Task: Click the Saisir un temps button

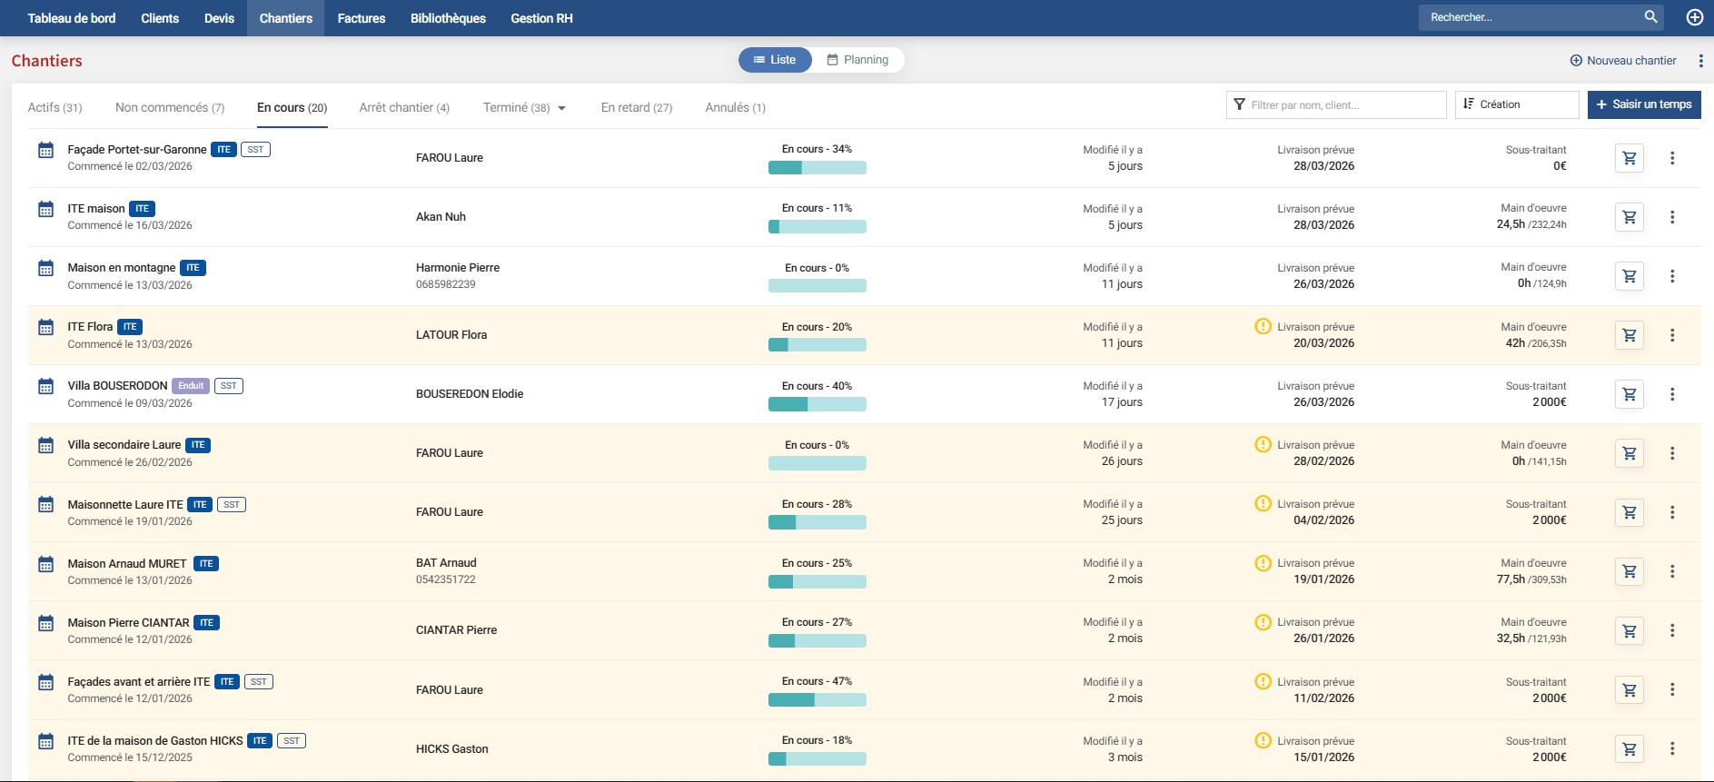Action: coord(1643,104)
